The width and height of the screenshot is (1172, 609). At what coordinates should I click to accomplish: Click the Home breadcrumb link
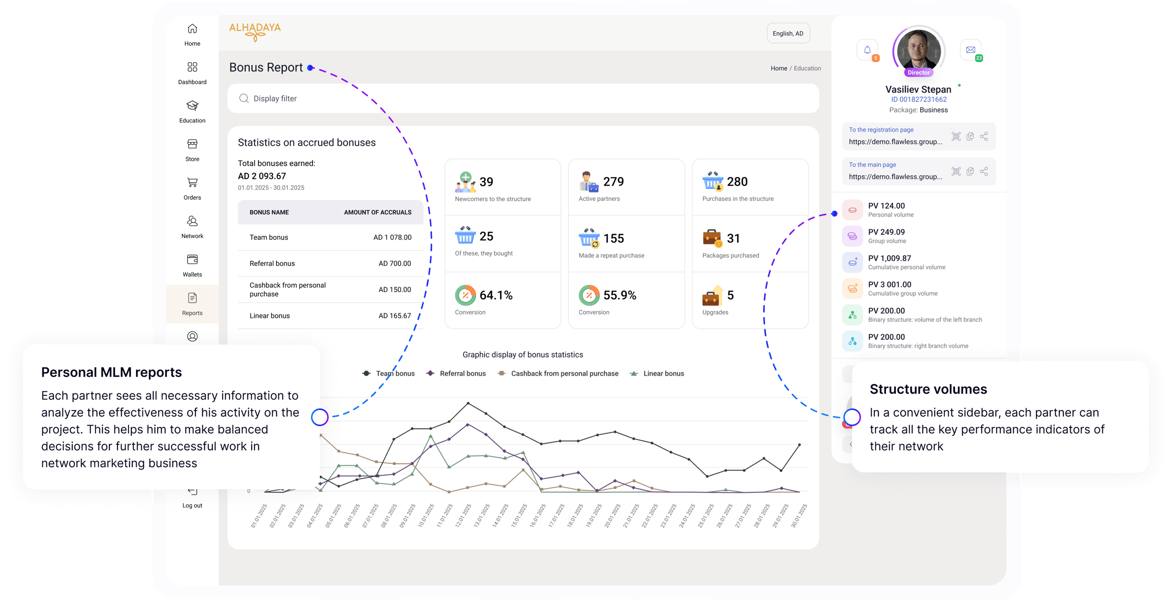(x=778, y=68)
